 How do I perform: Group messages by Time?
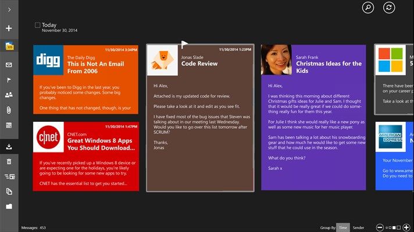coord(343,227)
